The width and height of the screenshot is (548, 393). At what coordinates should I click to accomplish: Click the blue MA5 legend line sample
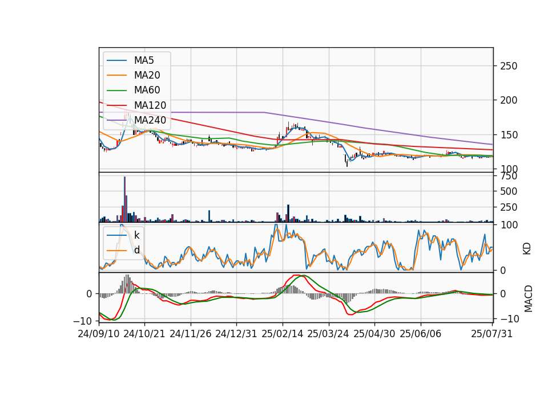coord(116,60)
